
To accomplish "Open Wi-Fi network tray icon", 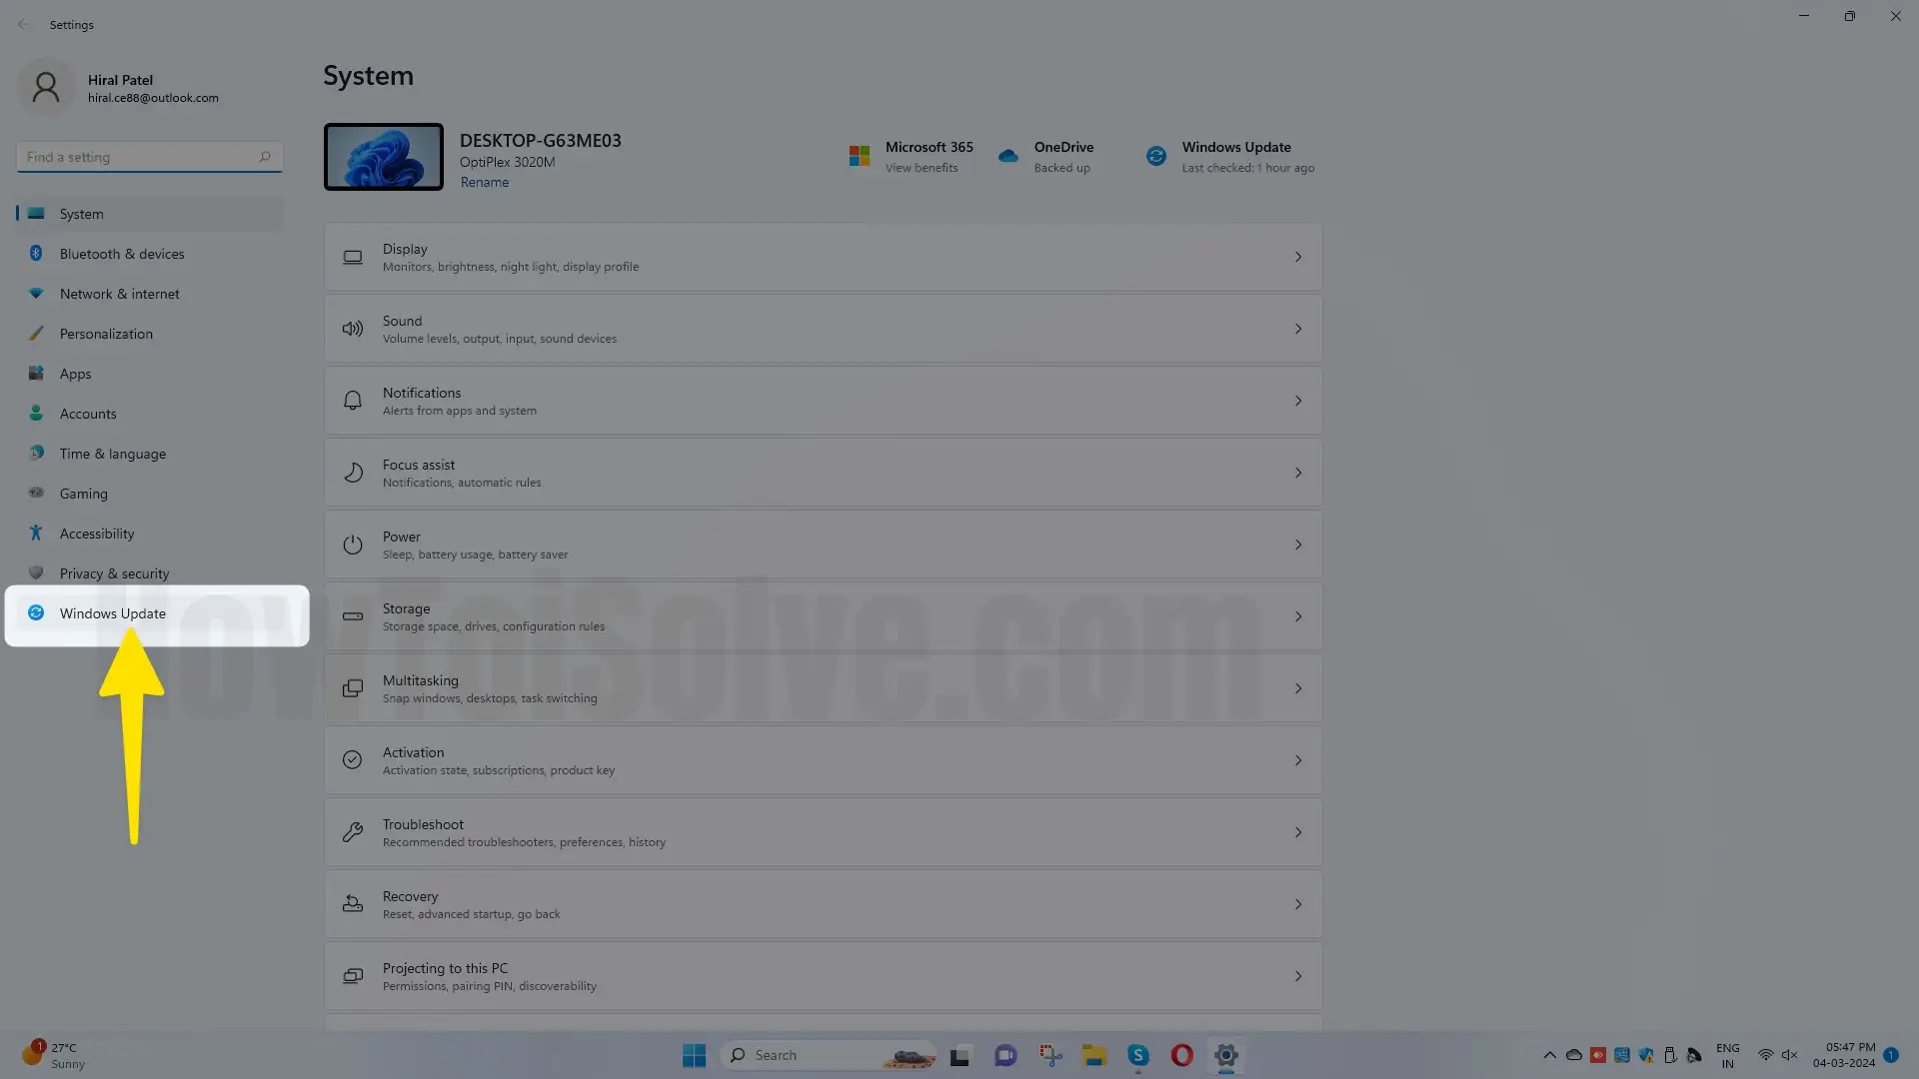I will 1765,1055.
